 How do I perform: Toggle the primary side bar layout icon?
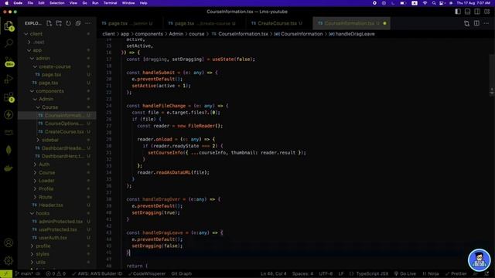(x=458, y=12)
